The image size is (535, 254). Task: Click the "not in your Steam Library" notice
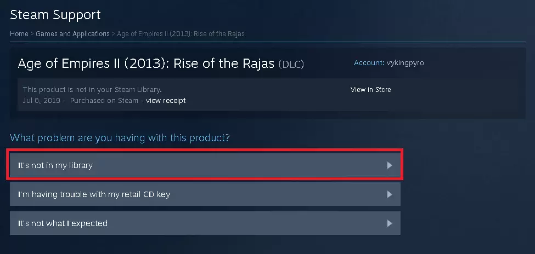pos(92,90)
